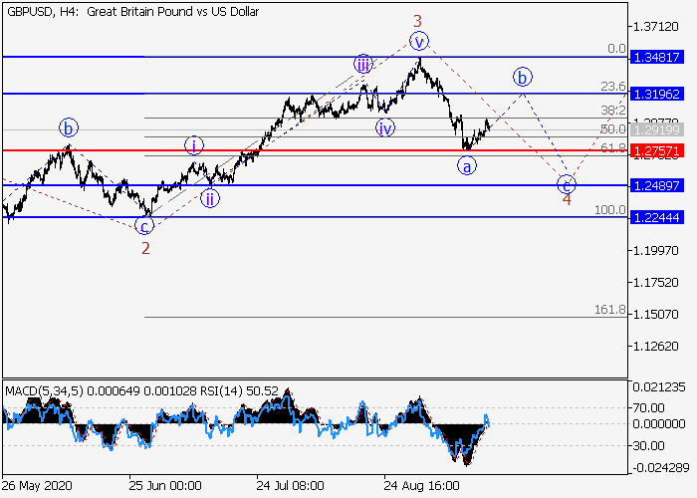Select the blue 1.34817 price tag
Image resolution: width=697 pixels, height=498 pixels.
[655, 57]
